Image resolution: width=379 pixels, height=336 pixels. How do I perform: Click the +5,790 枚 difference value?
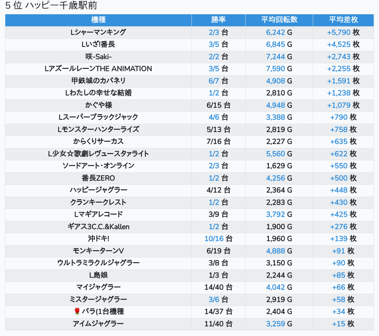click(343, 32)
